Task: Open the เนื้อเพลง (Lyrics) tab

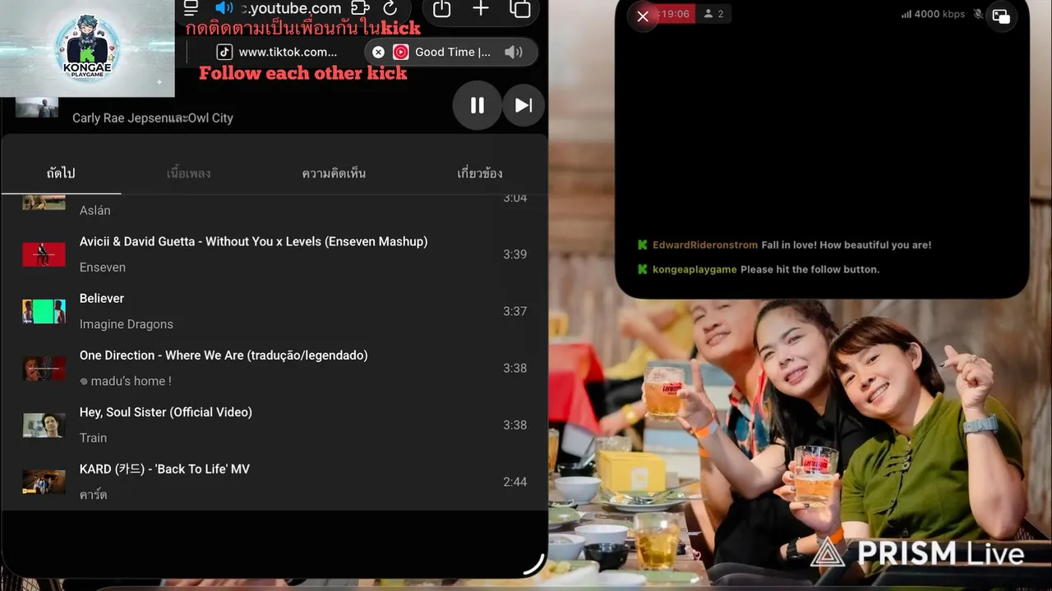Action: pos(188,173)
